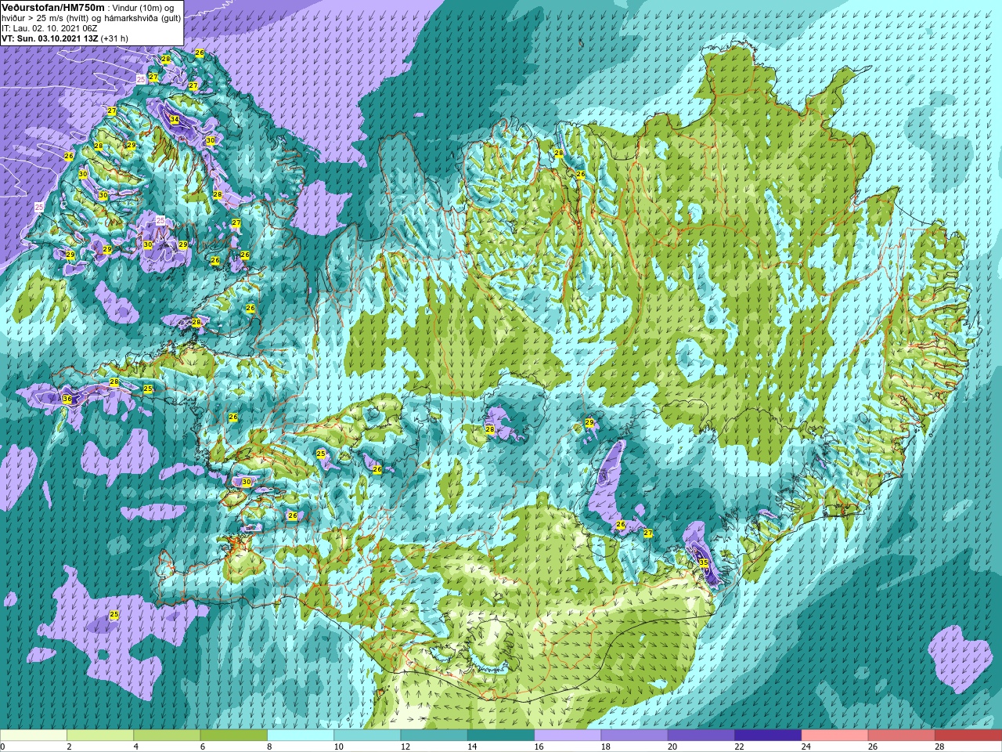This screenshot has height=752, width=1002.
Task: Click the 'Vindur (10m) og' caption text
Action: [x=143, y=8]
